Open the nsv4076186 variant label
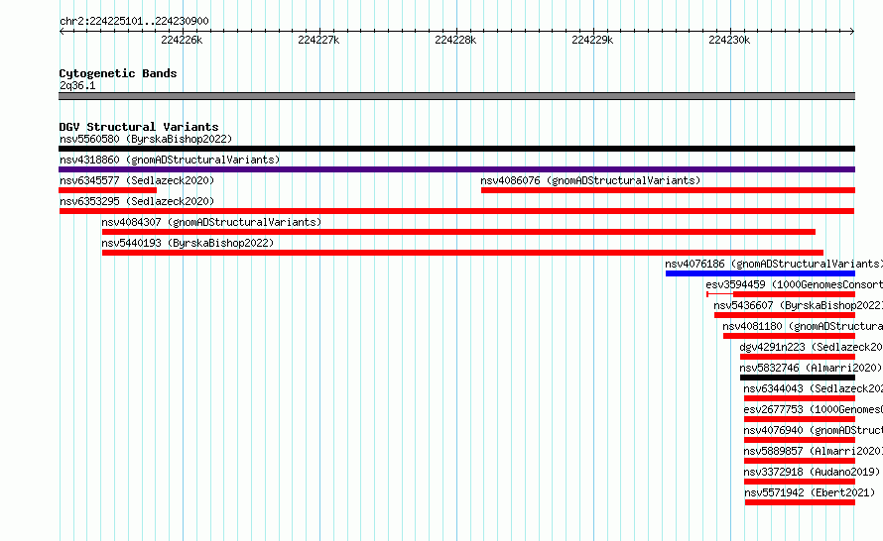This screenshot has width=883, height=541. 774,264
